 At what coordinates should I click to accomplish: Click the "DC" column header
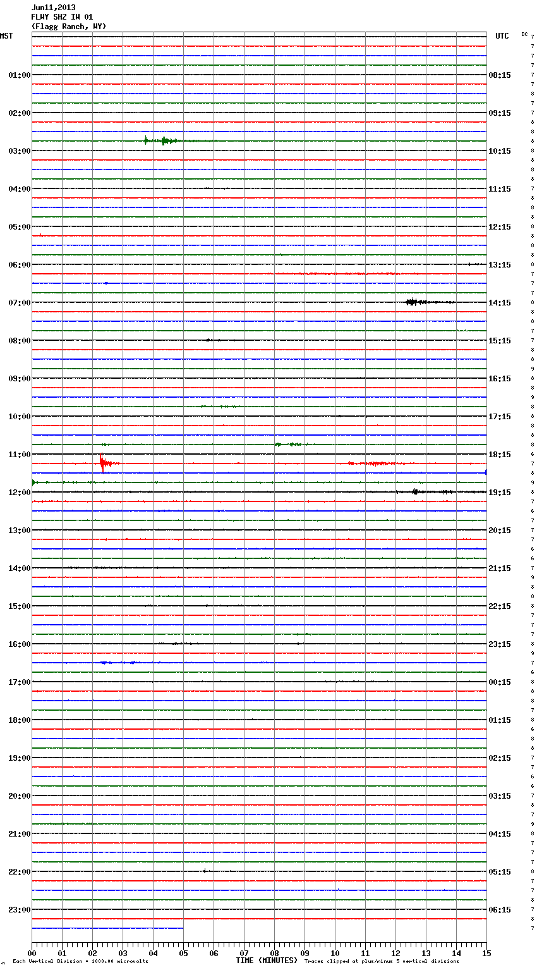point(524,34)
